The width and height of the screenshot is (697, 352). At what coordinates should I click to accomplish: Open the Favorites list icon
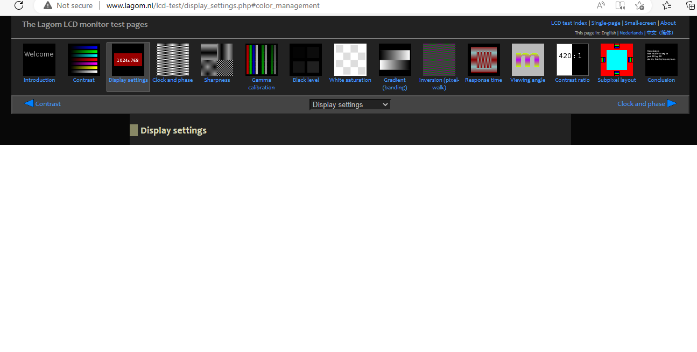click(x=667, y=5)
